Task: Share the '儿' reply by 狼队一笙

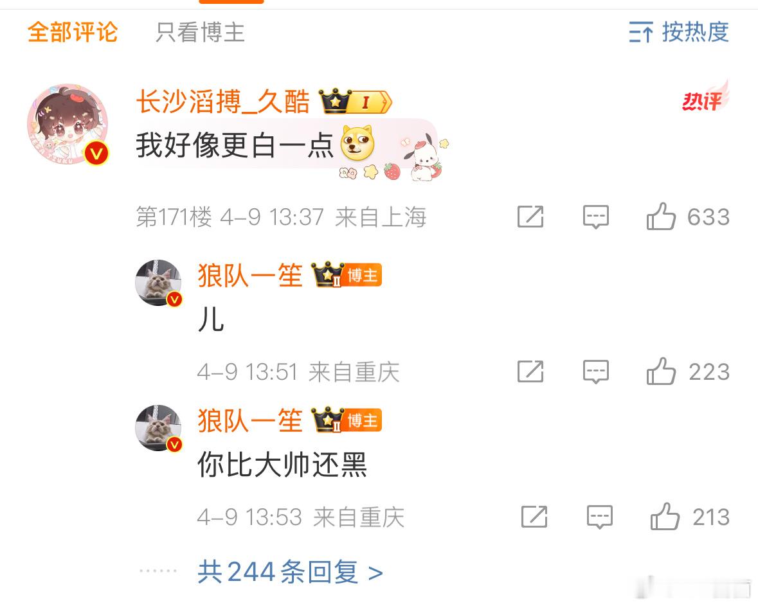Action: coord(530,371)
